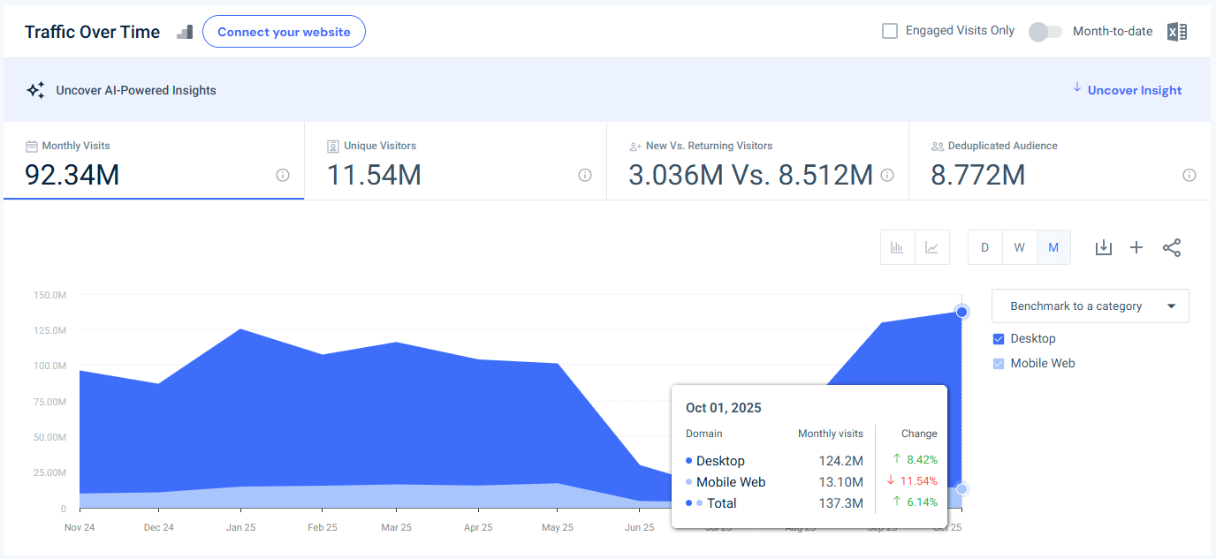
Task: Toggle the Month-to-date switch
Action: tap(1044, 31)
